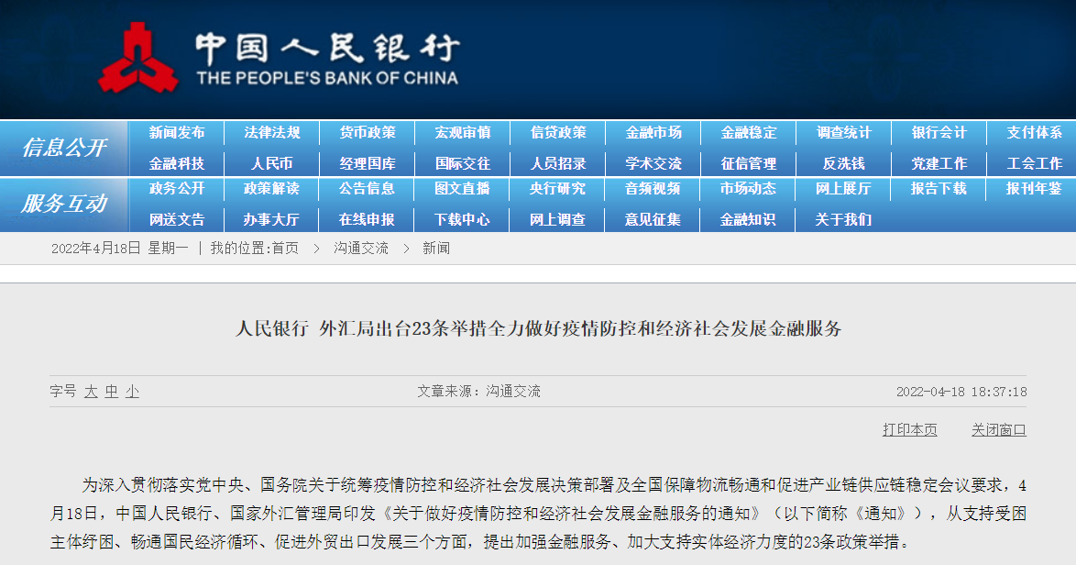Open 市场动态 navigation item
This screenshot has height=565, width=1076.
point(749,188)
